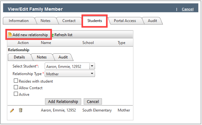Click the Cancel button beside Add Relationship

coord(93,101)
